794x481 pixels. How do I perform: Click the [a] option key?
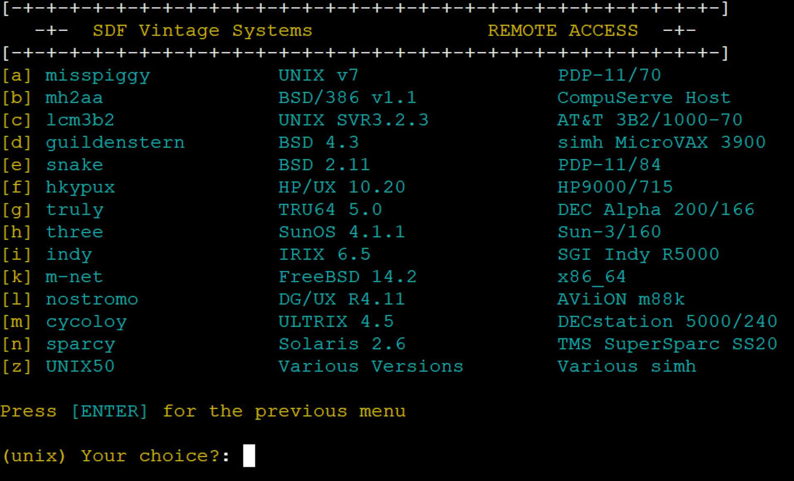(17, 76)
